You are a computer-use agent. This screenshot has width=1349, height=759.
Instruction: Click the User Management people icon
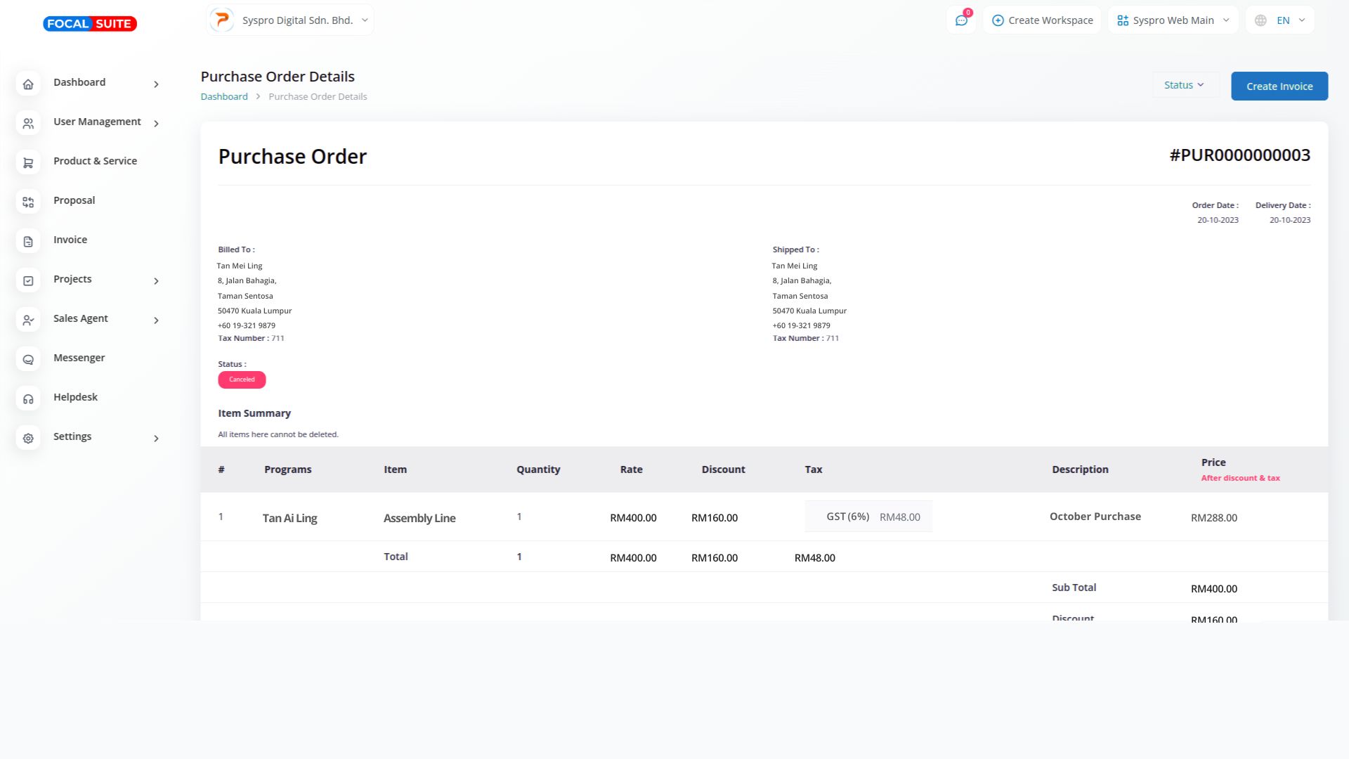point(28,124)
